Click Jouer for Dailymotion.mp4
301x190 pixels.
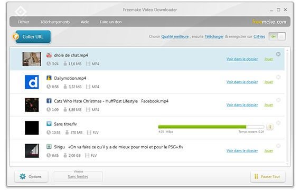tap(269, 82)
